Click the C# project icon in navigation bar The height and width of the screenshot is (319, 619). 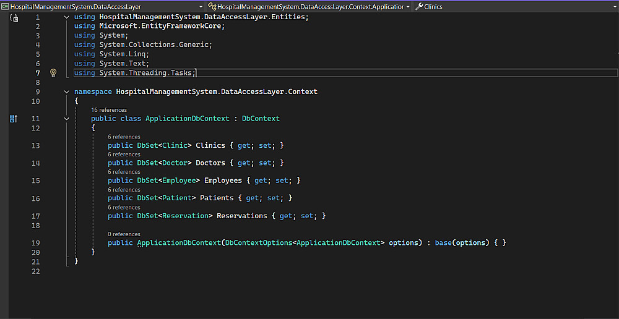click(6, 7)
